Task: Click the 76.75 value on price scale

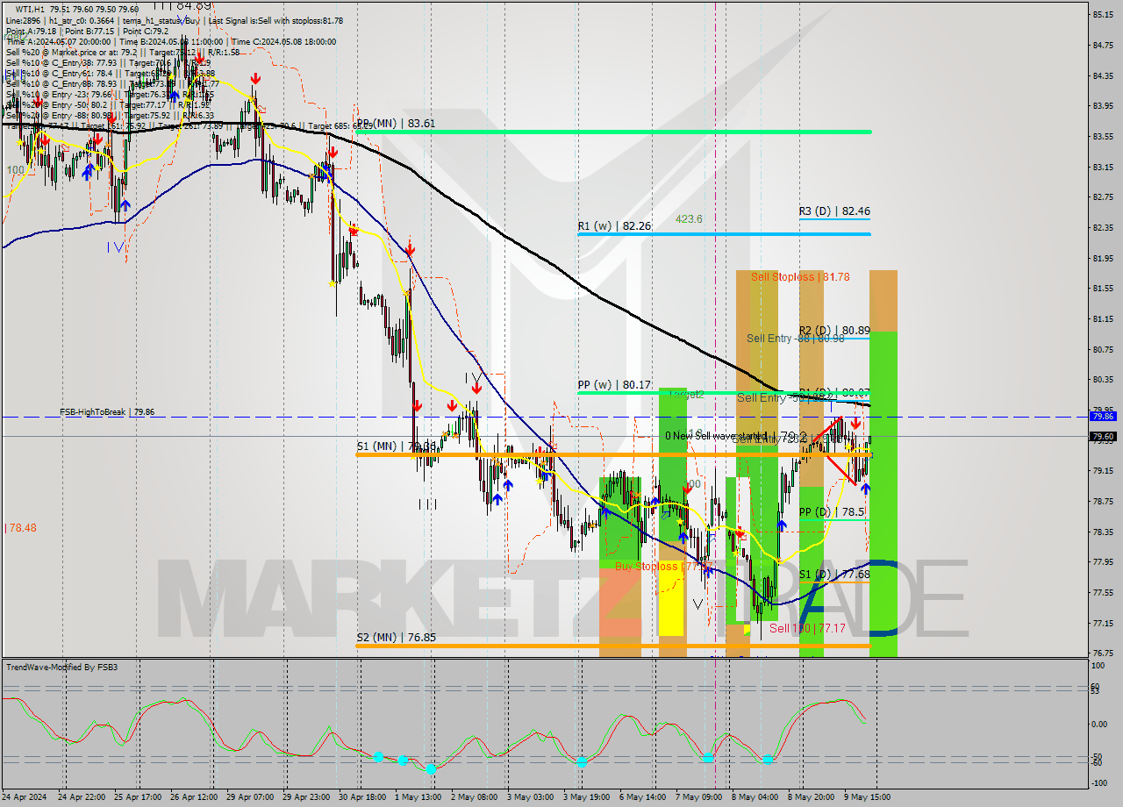Action: (1103, 653)
